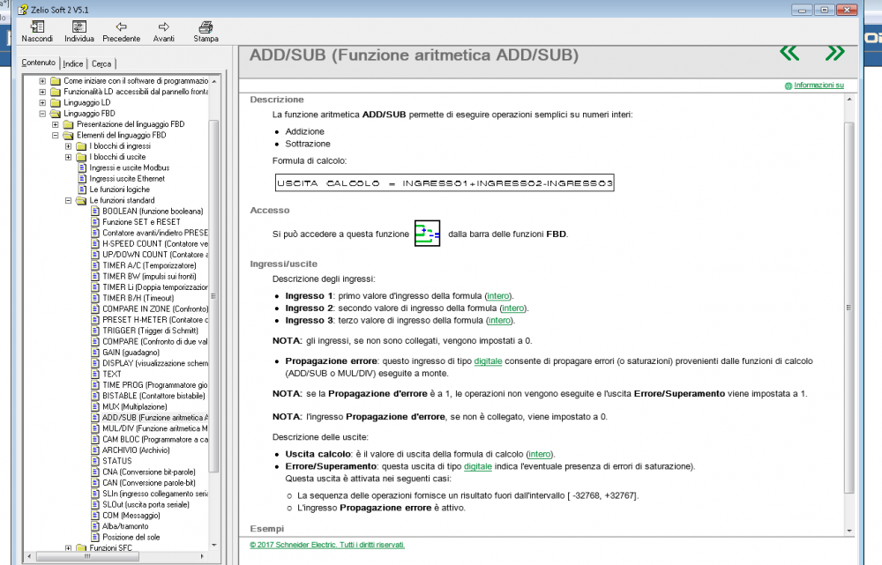Screen dimensions: 882x565
Task: Click the Nascondi toolbar icon
Action: pyautogui.click(x=36, y=27)
